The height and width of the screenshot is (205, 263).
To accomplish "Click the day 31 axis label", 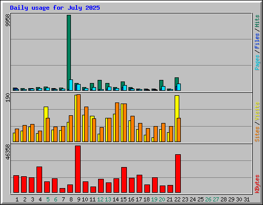I will click(x=247, y=199).
